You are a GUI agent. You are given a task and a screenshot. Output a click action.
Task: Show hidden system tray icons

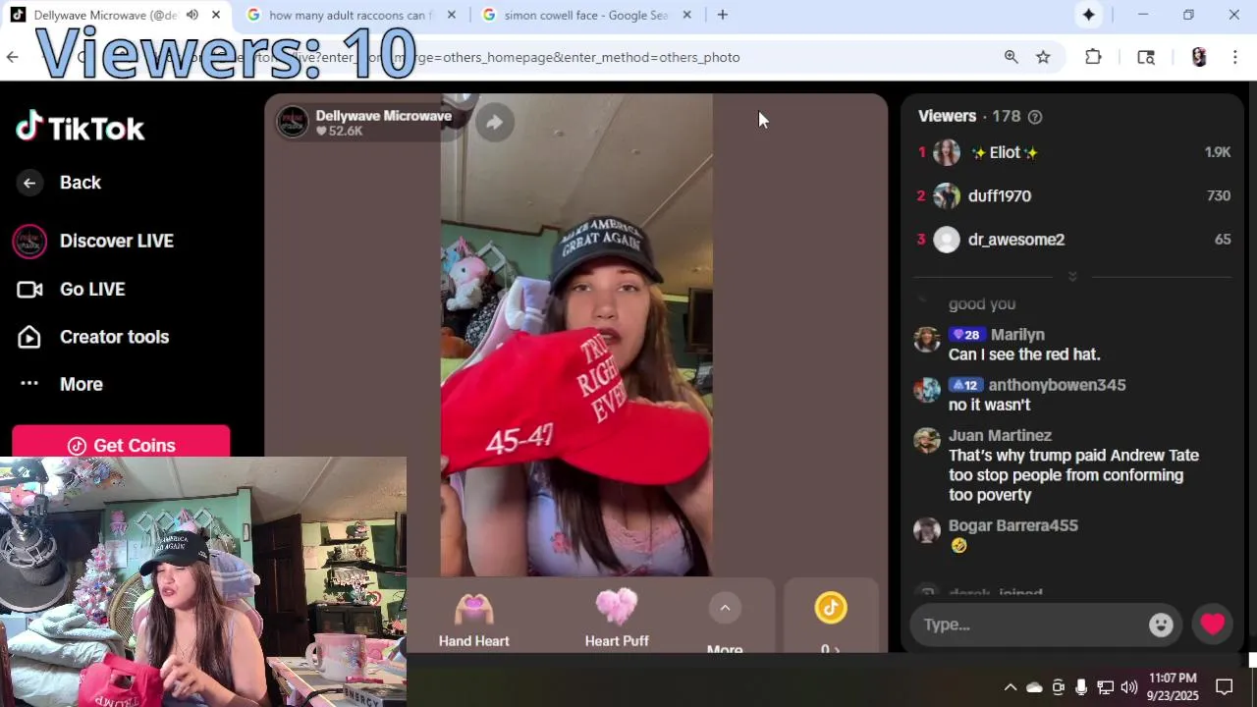tap(1010, 687)
